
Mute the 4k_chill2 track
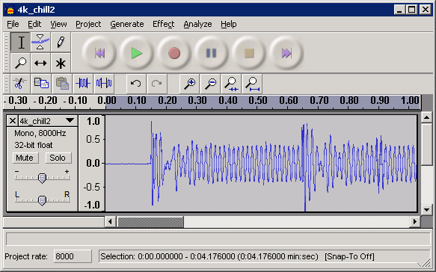[x=25, y=158]
